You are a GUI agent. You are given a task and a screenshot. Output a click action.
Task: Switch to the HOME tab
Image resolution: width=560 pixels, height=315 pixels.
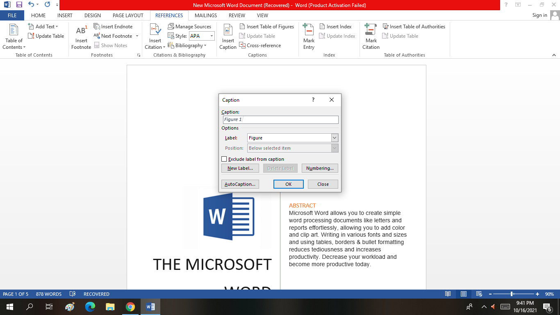38,15
